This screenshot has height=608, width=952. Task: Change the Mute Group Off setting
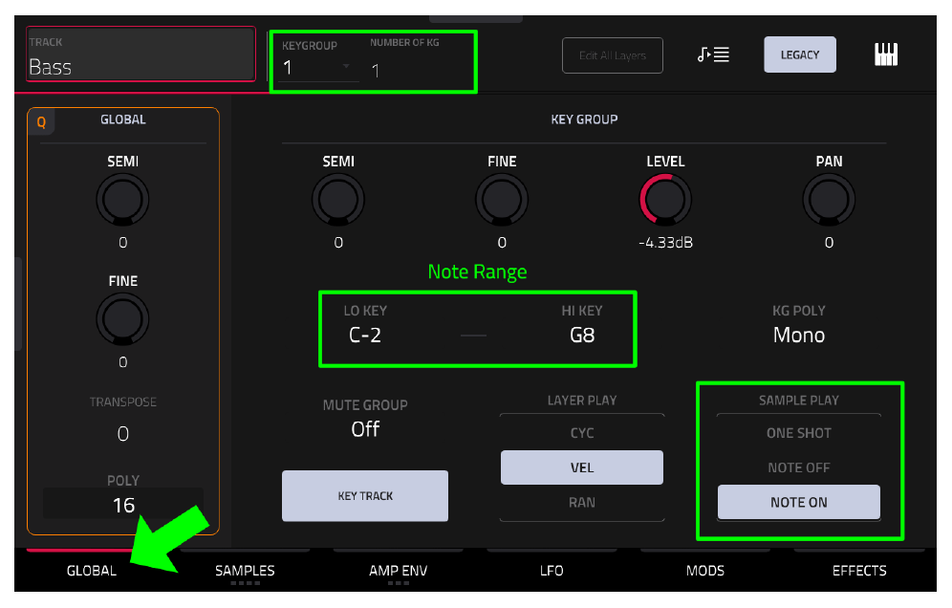tap(365, 429)
